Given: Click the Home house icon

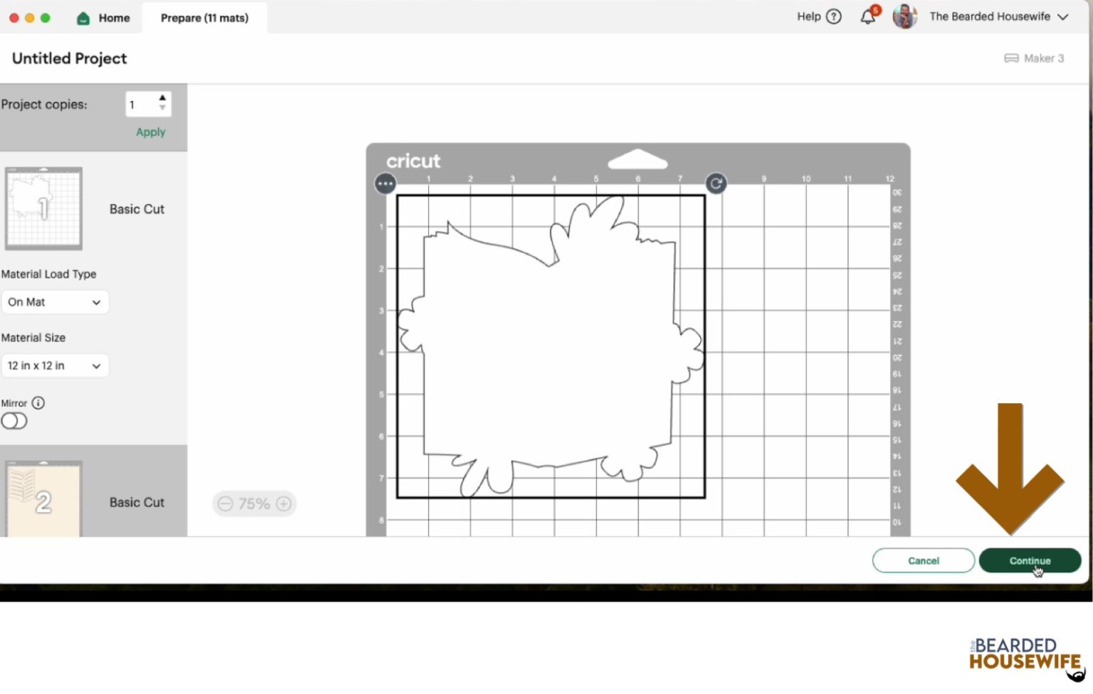Looking at the screenshot, I should (83, 18).
